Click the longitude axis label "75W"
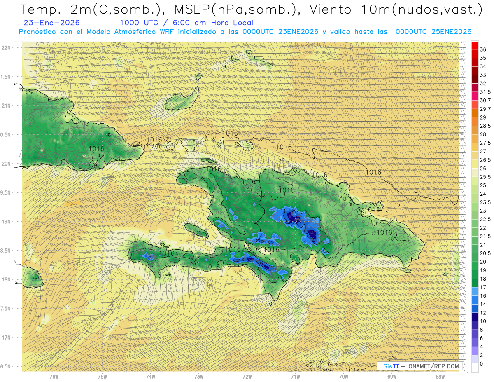 click(103, 377)
